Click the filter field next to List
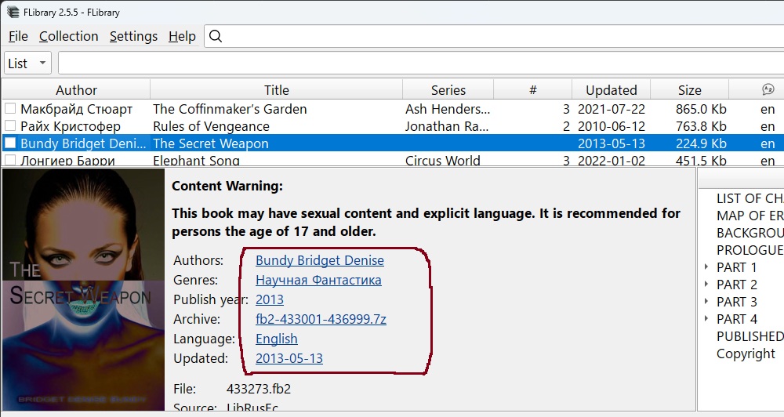 (421, 63)
